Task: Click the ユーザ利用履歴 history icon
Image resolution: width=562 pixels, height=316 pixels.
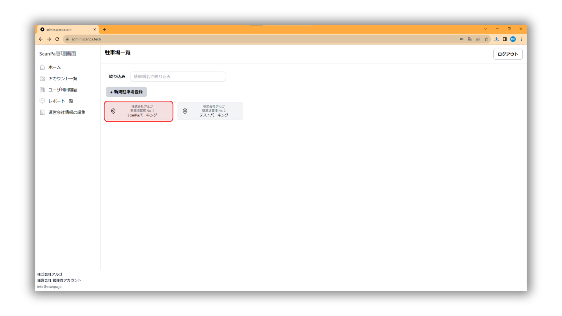Action: point(42,90)
